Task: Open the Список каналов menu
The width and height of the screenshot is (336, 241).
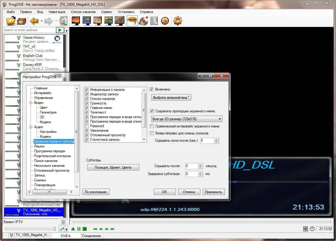Action: (x=83, y=12)
